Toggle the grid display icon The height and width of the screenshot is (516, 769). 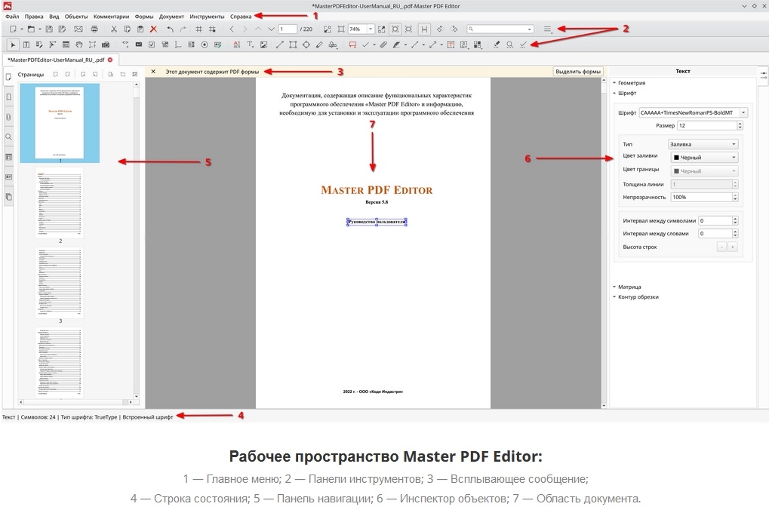point(198,29)
